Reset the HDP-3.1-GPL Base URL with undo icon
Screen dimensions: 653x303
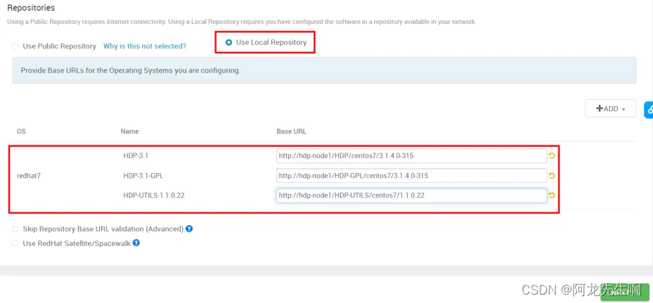[x=552, y=176]
